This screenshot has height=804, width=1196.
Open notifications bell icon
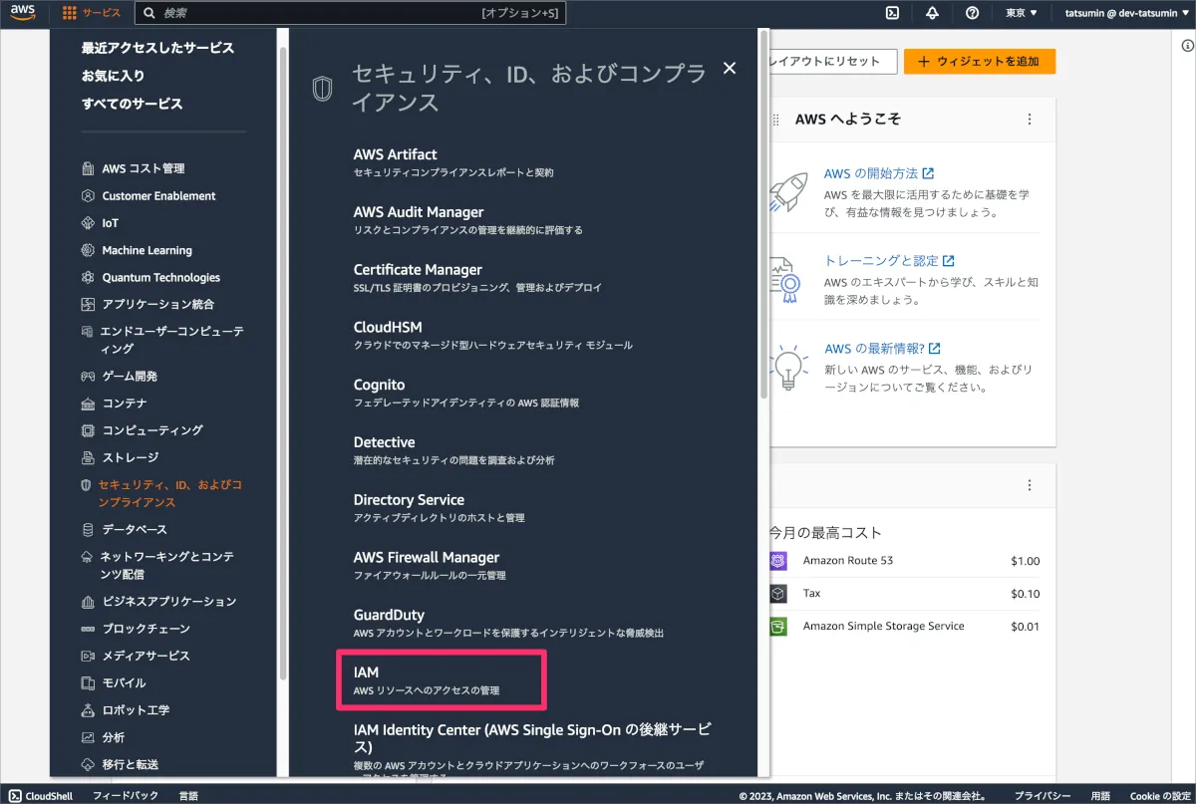click(932, 13)
